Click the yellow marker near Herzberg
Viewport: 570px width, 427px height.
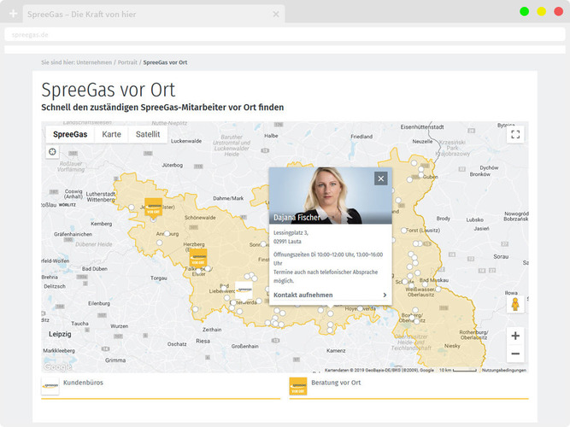pos(198,258)
